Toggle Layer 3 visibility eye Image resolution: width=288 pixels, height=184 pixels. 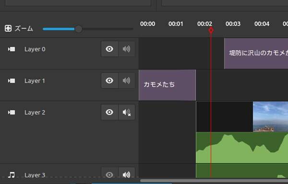109,174
